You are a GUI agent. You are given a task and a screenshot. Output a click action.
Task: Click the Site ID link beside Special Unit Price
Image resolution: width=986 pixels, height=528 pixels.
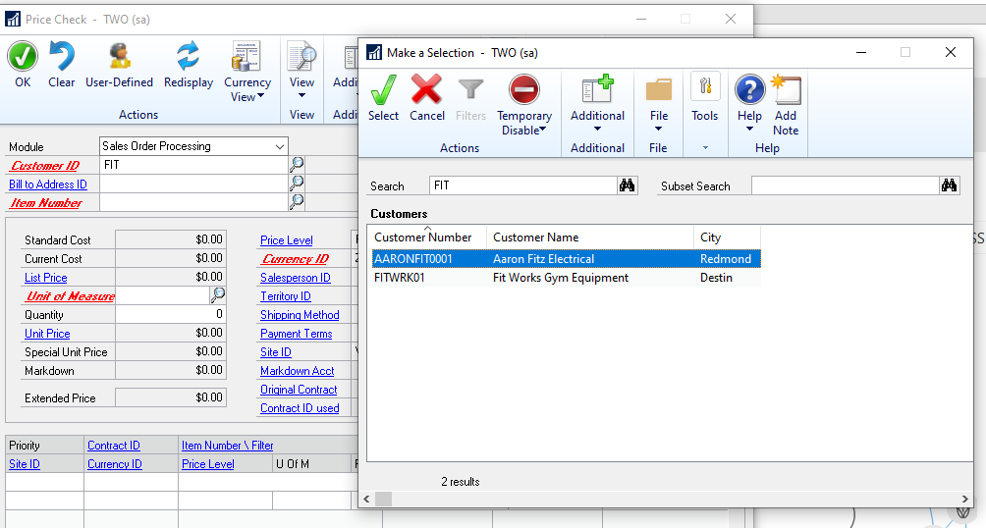[x=276, y=352]
